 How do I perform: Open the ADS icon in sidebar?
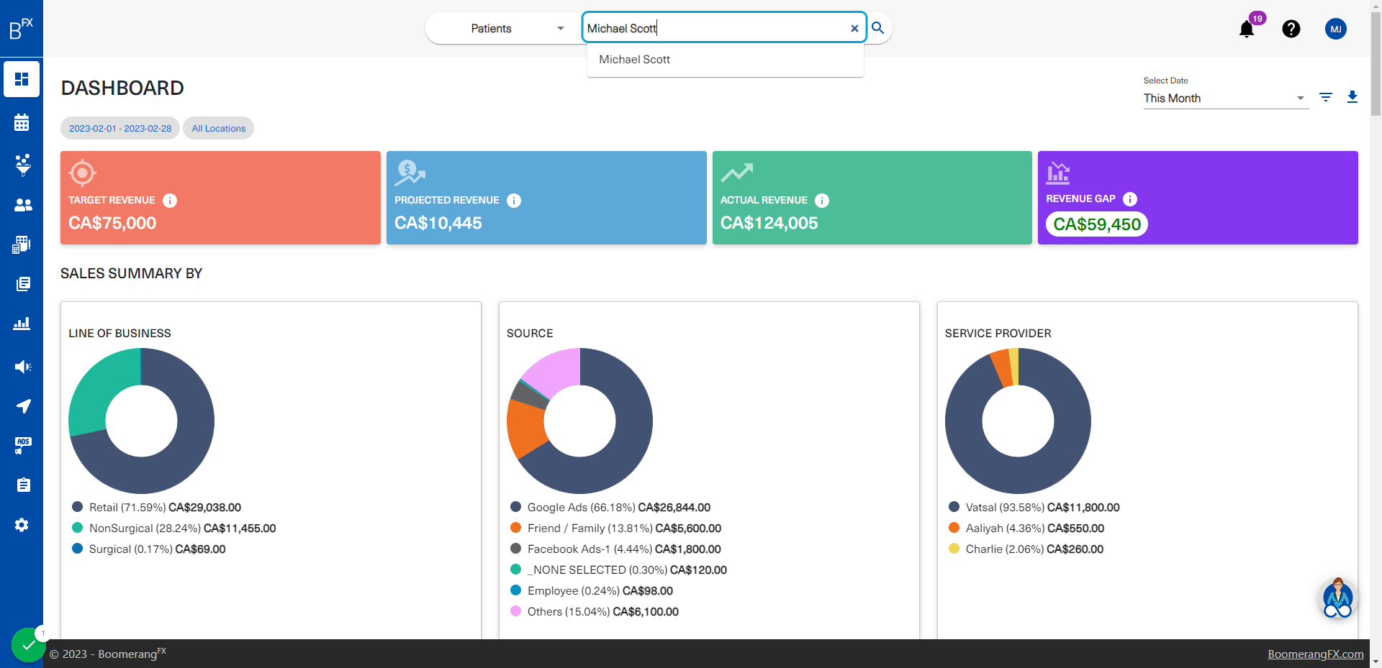click(22, 446)
